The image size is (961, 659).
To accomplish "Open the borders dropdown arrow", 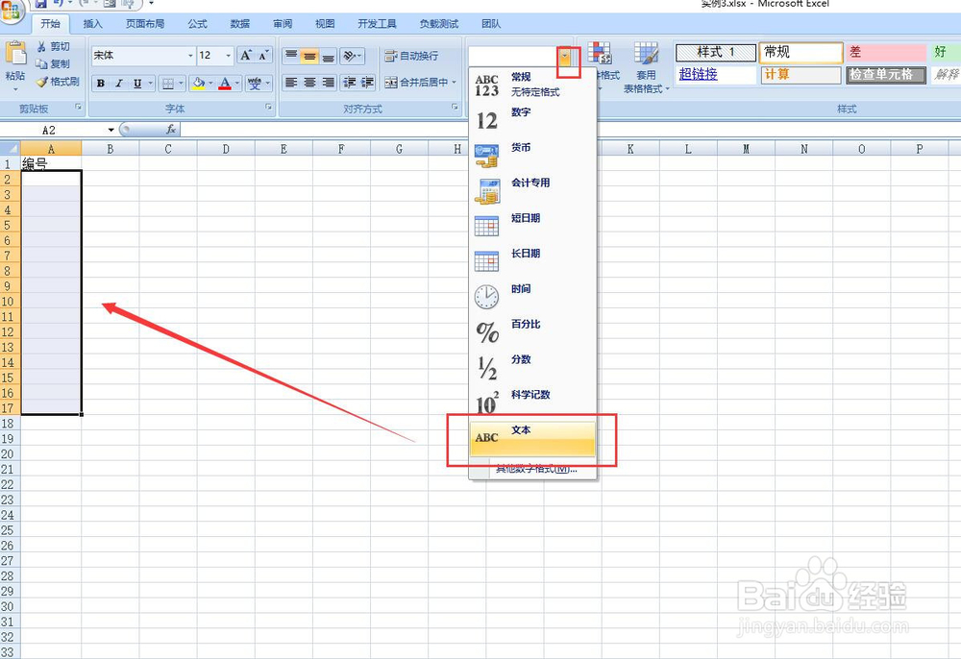I will tap(181, 84).
